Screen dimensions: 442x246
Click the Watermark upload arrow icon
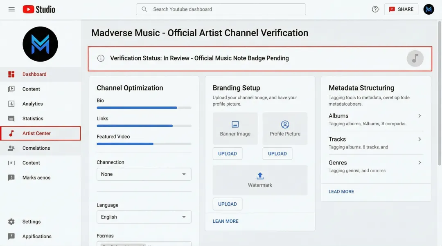[260, 176]
